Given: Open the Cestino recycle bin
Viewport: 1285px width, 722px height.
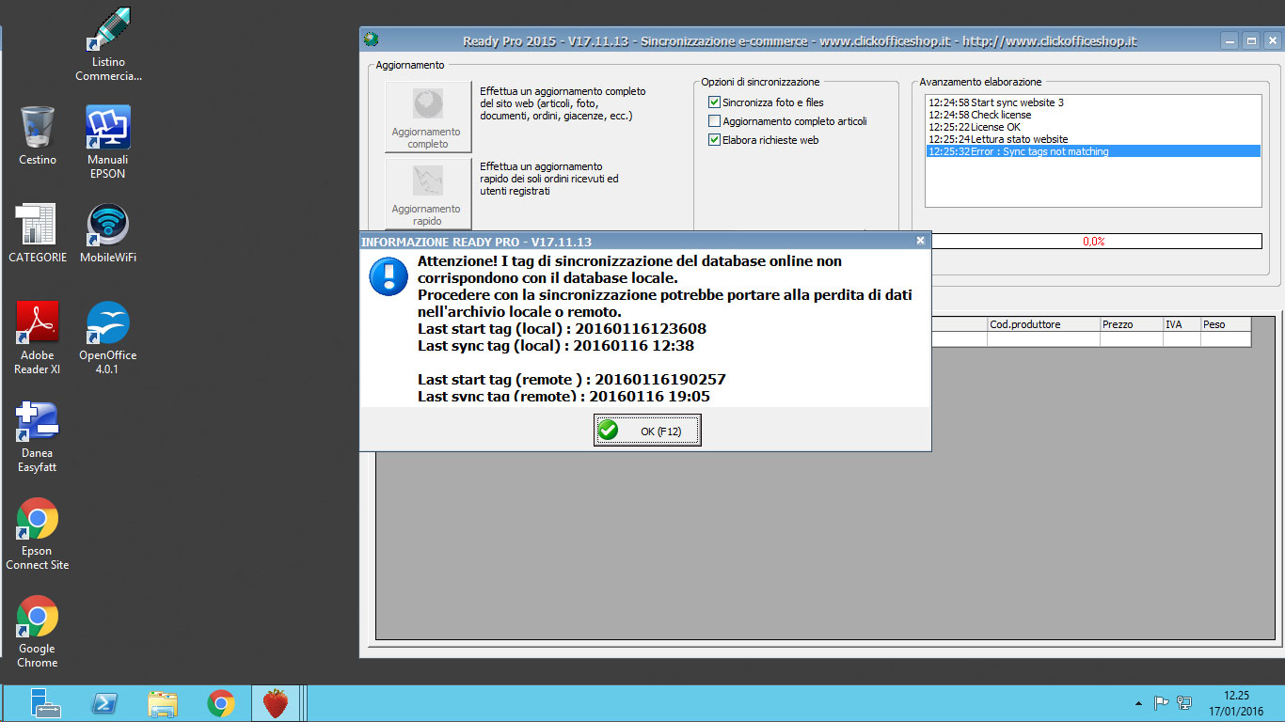Looking at the screenshot, I should click(x=38, y=135).
